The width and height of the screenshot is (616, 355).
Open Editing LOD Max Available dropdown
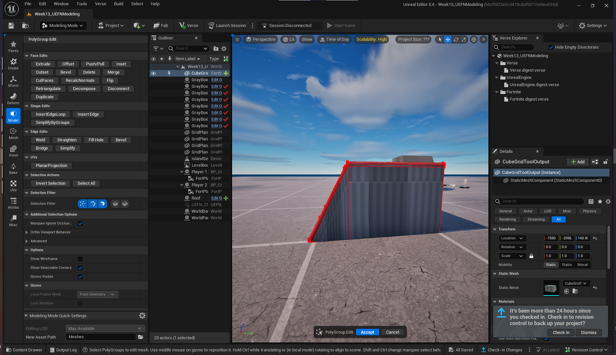pyautogui.click(x=105, y=328)
